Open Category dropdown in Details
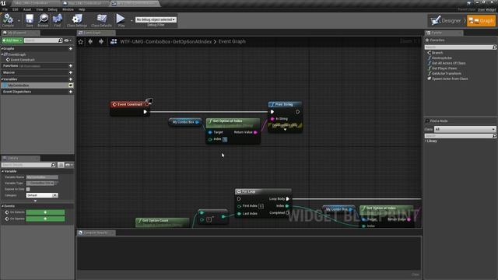Screen dimensions: 498x280 42,195
